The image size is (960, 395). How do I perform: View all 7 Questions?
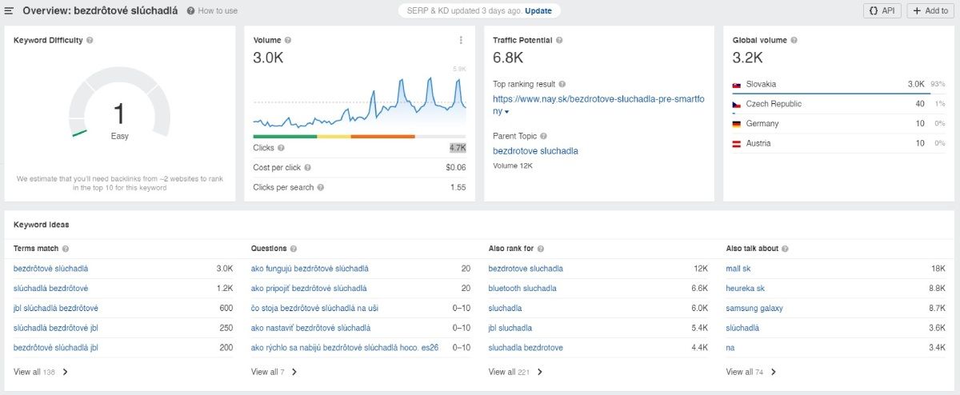pyautogui.click(x=274, y=372)
